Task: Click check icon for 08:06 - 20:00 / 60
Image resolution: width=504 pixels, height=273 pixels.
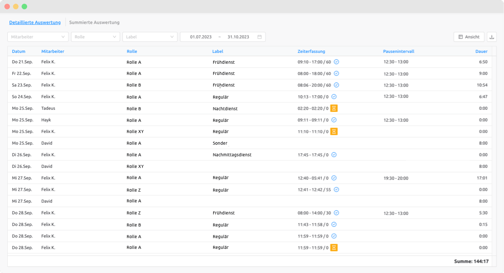Action: [x=336, y=85]
